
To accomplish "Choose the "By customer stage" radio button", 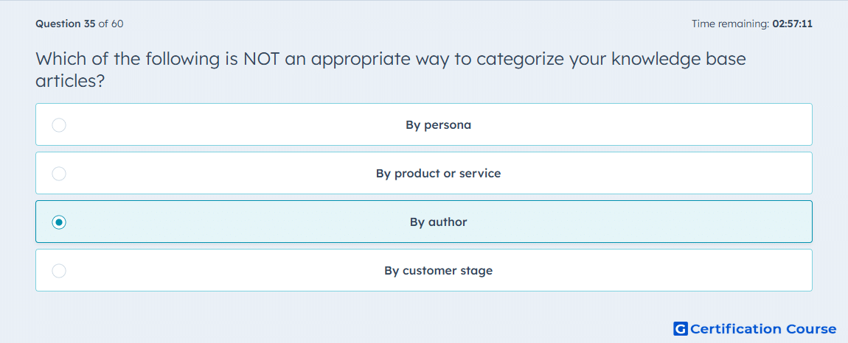I will [x=59, y=271].
